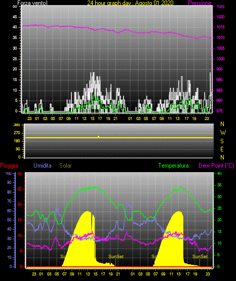Click blue "60" on the humidity axis
This screenshot has width=236, height=281.
tap(9, 211)
